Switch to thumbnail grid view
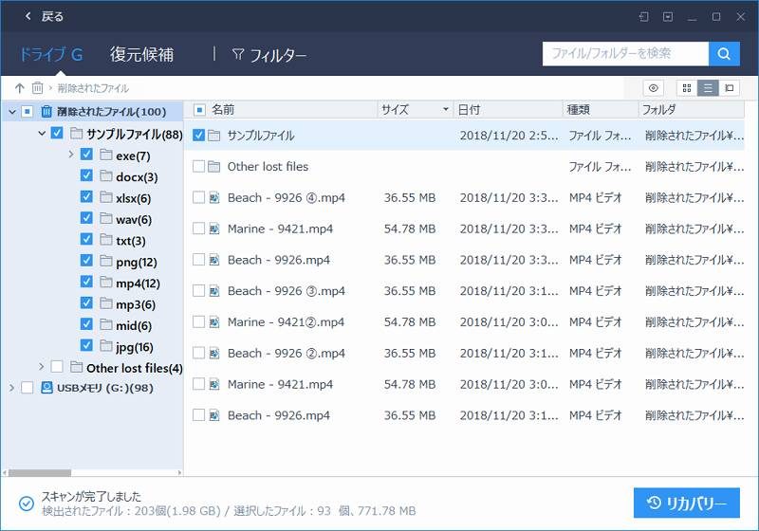This screenshot has width=759, height=531. (x=687, y=88)
